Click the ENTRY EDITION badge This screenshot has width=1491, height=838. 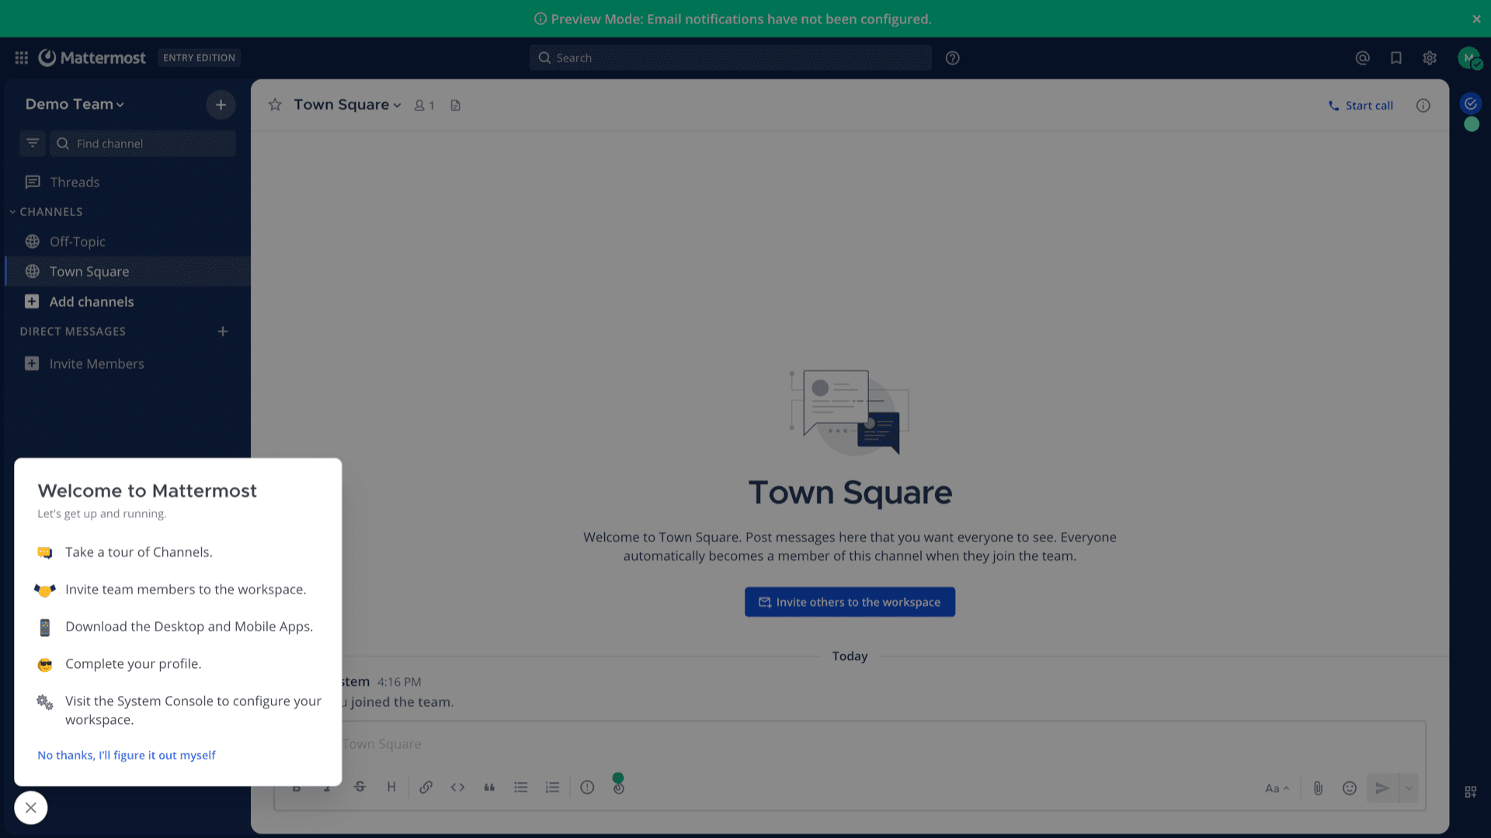pyautogui.click(x=199, y=57)
